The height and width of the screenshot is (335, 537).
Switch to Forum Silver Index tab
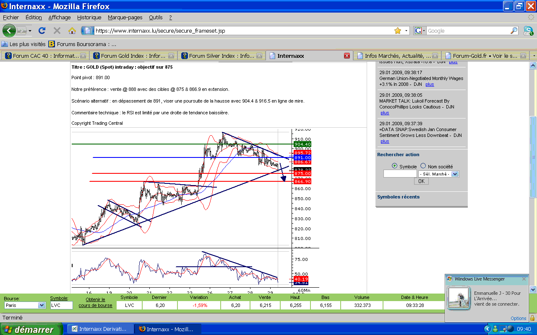221,56
